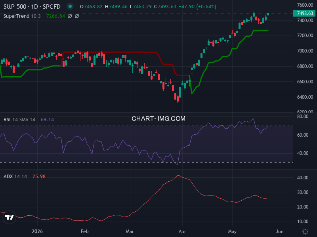The image size is (317, 237).
Task: Click the 6400.00 price axis label
Action: (x=305, y=97)
